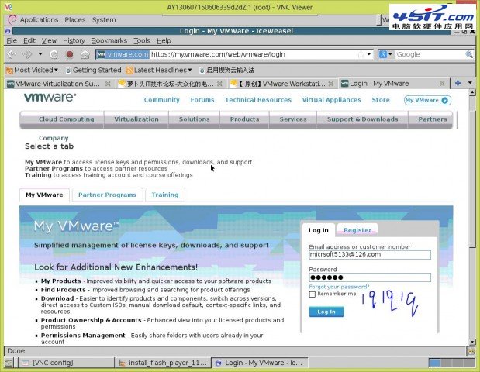The image size is (480, 372).
Task: Reload the page with the refresh icon
Action: (54, 54)
